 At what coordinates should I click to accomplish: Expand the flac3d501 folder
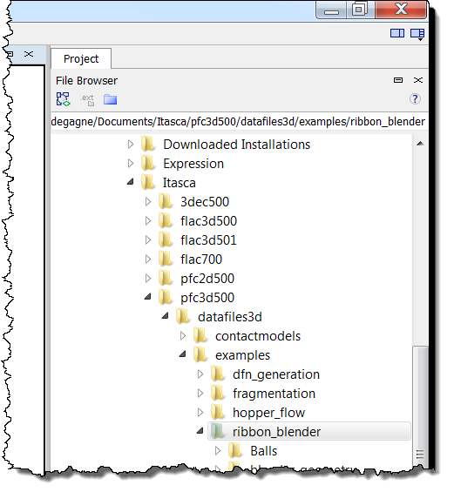[x=148, y=240]
